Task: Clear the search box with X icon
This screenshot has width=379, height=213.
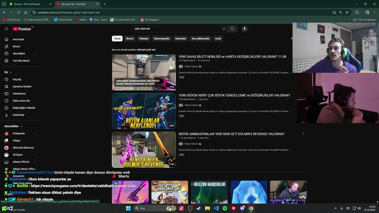Action: pyautogui.click(x=224, y=29)
